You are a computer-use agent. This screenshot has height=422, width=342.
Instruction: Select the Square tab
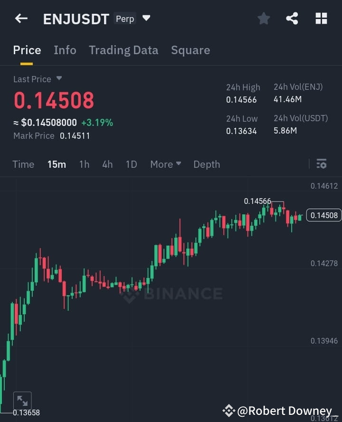(190, 50)
